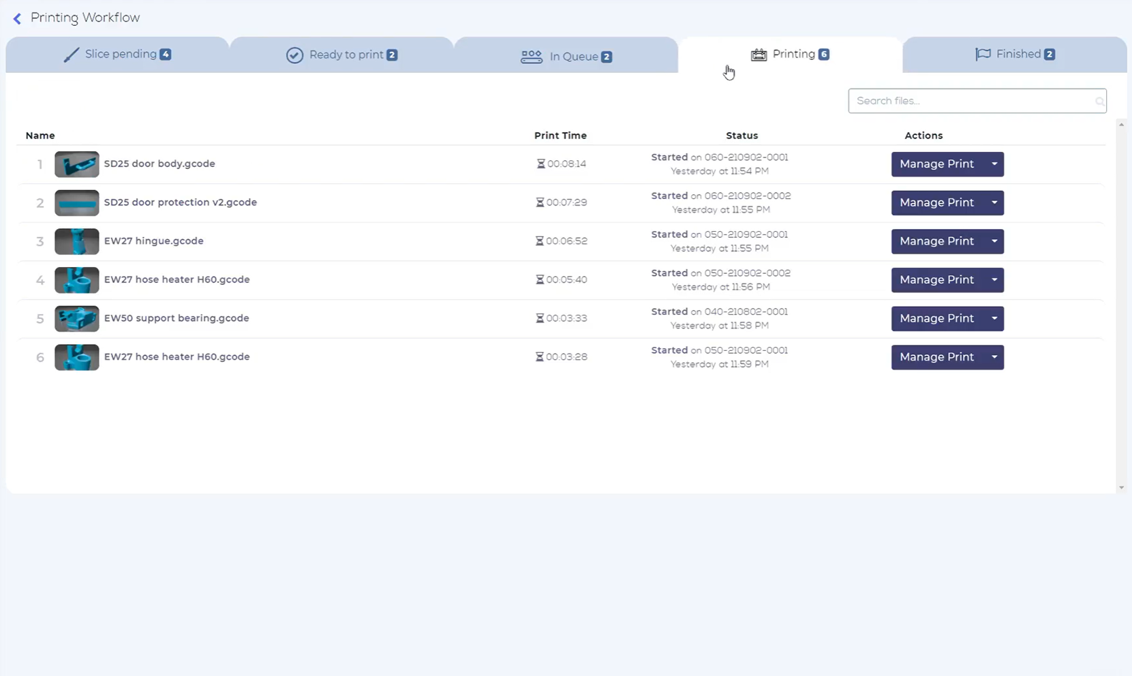
Task: Click the EW27 hingue thumbnail
Action: 77,241
